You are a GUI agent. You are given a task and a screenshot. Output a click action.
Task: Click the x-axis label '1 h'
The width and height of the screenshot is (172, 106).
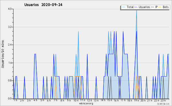[15, 100]
